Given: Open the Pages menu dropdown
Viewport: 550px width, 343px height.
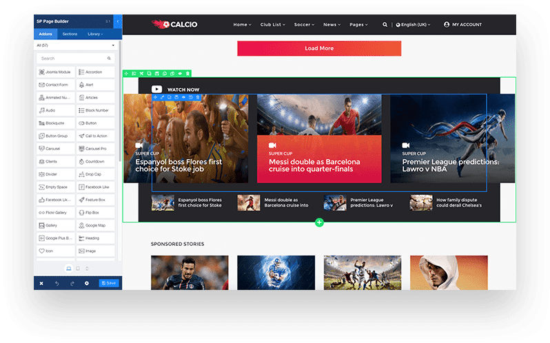Looking at the screenshot, I should [358, 25].
